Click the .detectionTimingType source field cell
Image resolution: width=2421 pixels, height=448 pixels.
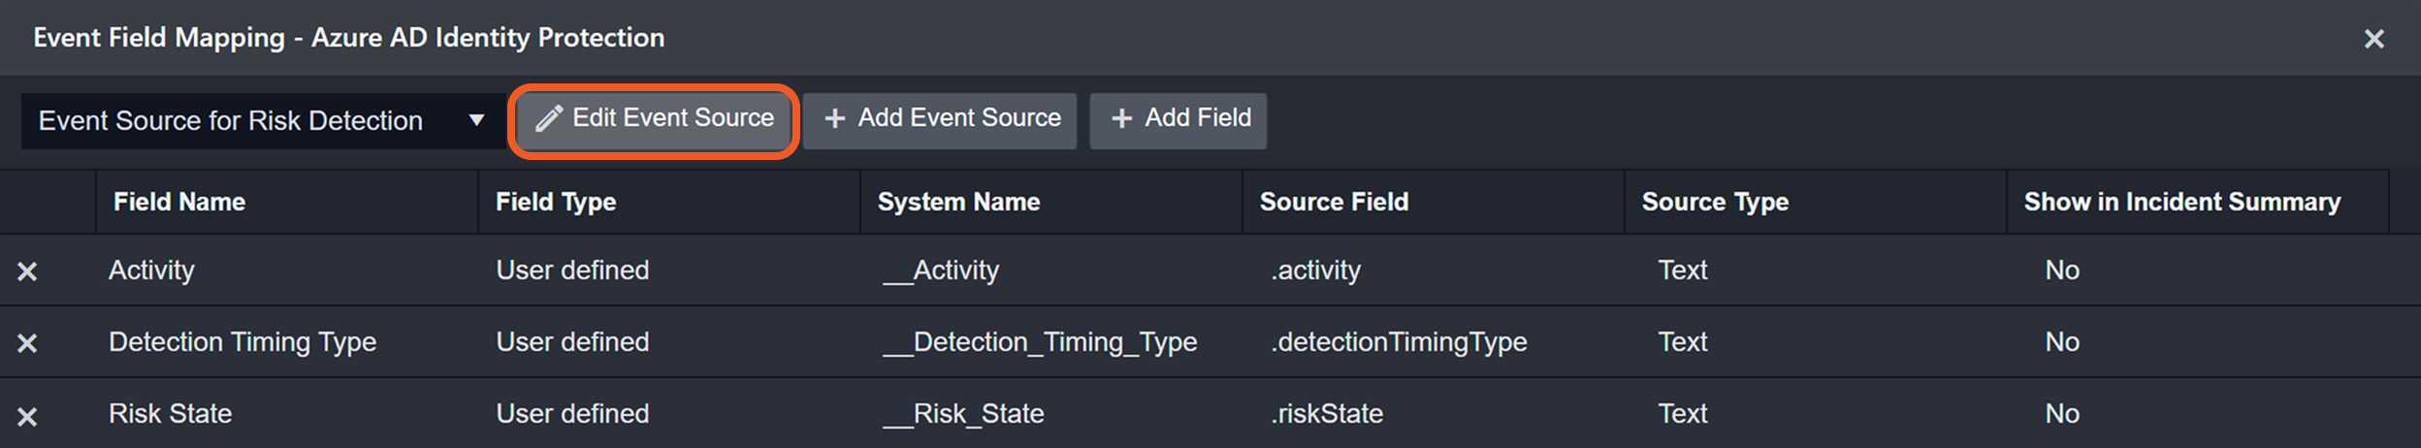pyautogui.click(x=1399, y=342)
